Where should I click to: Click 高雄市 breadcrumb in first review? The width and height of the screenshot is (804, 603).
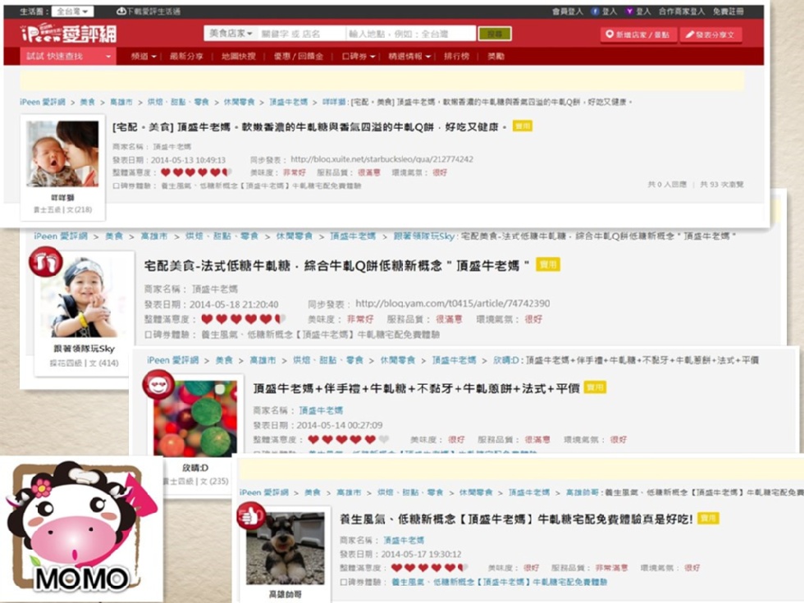tap(121, 102)
